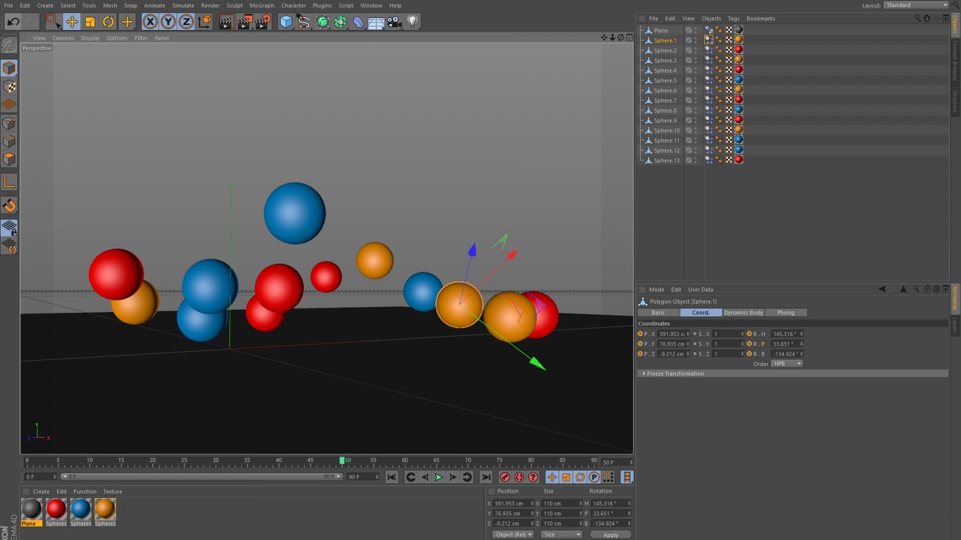
Task: Click the Undo arrow icon
Action: [x=13, y=22]
